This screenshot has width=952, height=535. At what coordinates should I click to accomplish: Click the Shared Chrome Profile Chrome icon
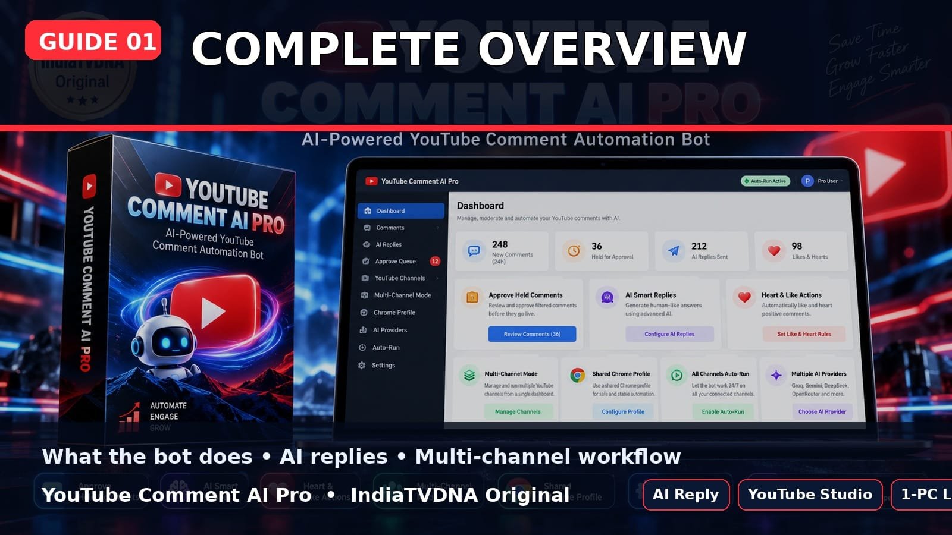pos(577,376)
